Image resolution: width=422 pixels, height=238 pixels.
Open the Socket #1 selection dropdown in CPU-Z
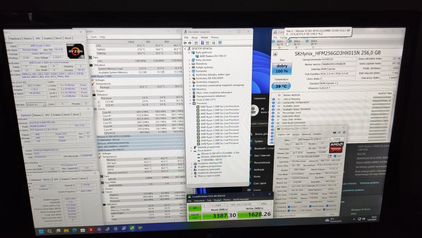pyautogui.click(x=36, y=104)
